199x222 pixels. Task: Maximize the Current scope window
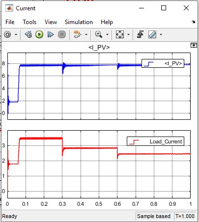(164, 8)
